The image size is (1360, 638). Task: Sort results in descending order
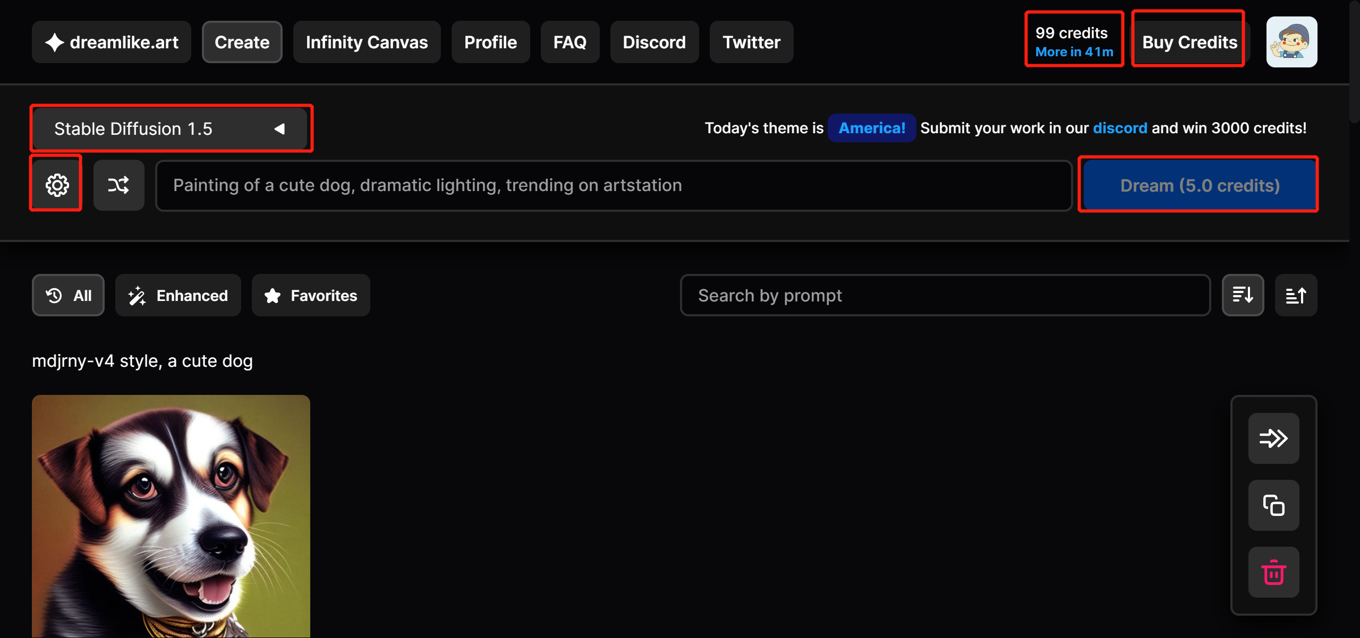click(1243, 295)
